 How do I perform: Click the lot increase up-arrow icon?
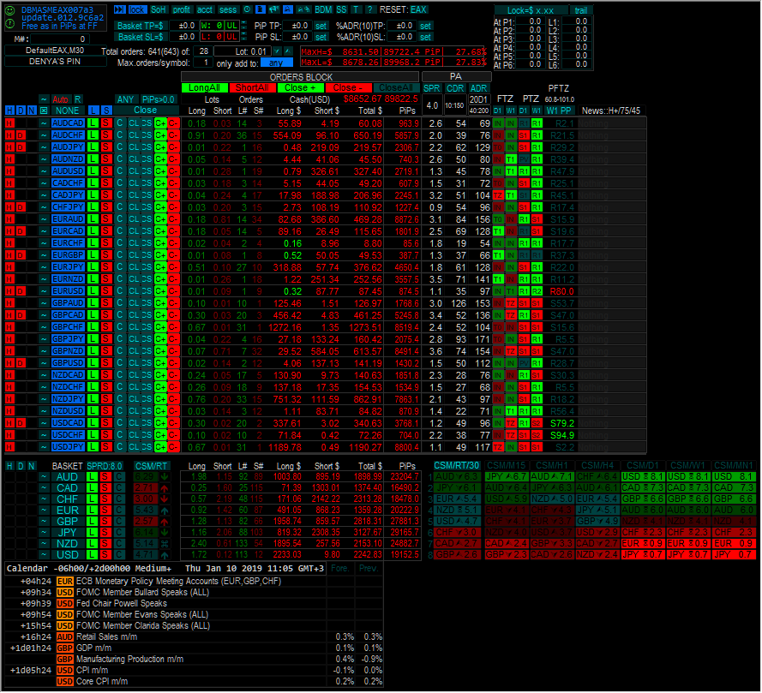tap(288, 51)
